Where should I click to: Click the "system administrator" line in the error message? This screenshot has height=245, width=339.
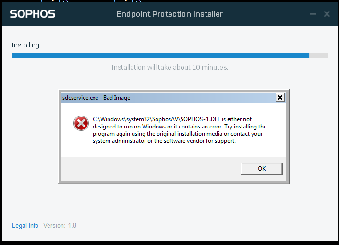164,141
